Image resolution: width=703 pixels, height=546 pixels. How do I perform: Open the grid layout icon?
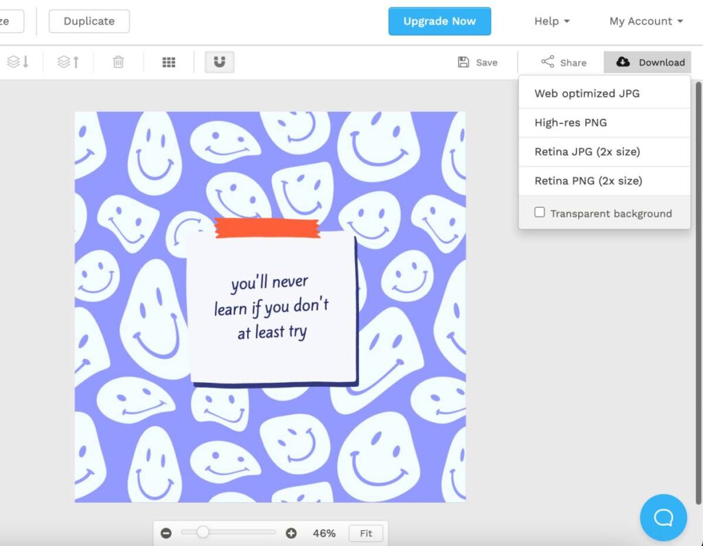168,62
